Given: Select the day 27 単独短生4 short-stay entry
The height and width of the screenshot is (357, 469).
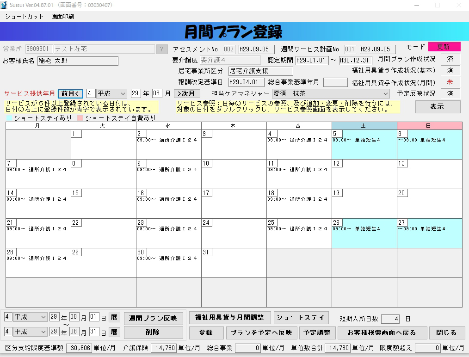Looking at the screenshot, I should tap(422, 229).
